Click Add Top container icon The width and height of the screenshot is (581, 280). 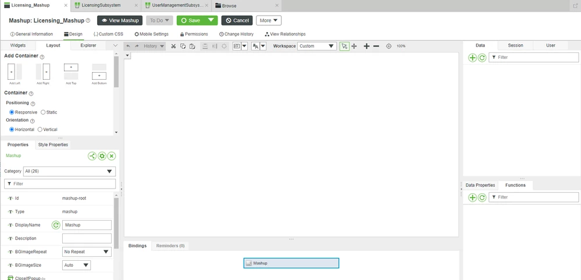[x=71, y=72]
